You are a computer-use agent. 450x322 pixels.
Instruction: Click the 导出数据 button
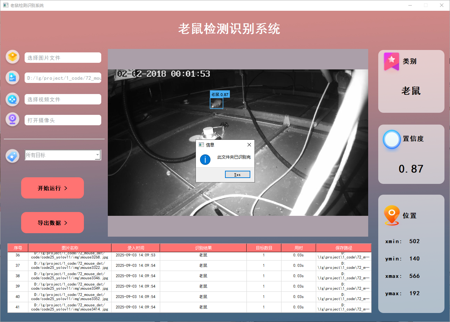[52, 223]
